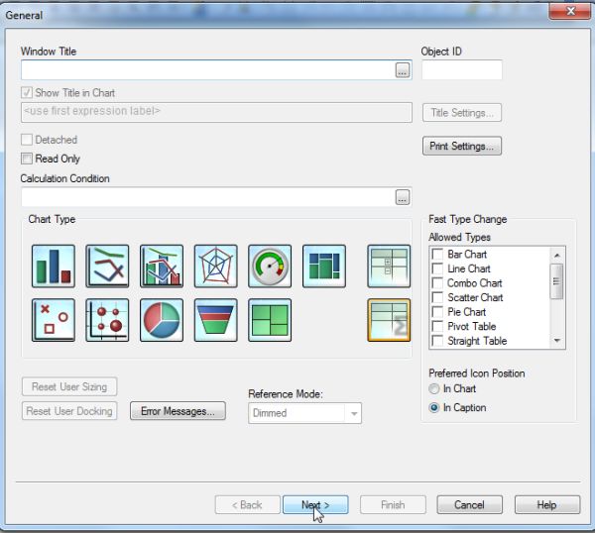Click Allowed Types scroll up arrow

point(556,256)
